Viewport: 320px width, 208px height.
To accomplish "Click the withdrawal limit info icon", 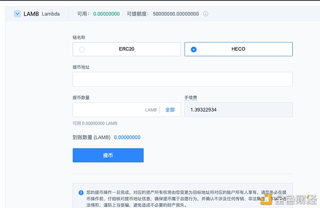I will tap(205, 14).
